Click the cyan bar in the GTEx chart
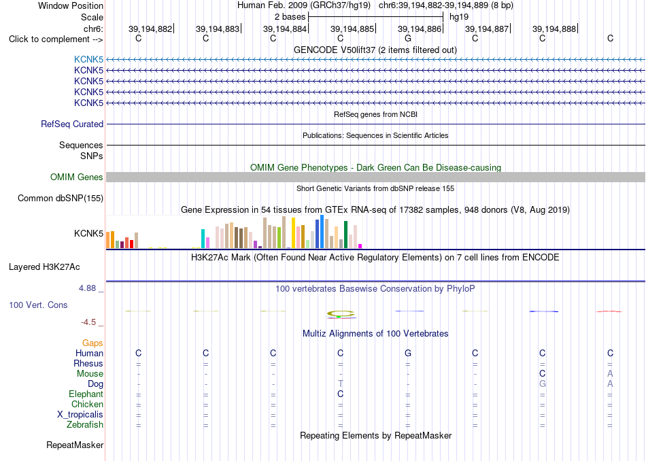Viewport: 646px width, 461px height. 203,239
